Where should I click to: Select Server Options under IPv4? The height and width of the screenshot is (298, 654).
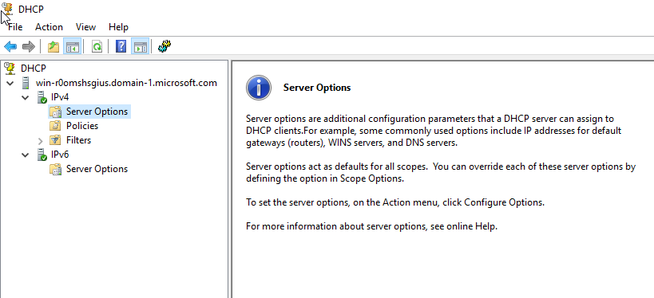[x=97, y=112]
